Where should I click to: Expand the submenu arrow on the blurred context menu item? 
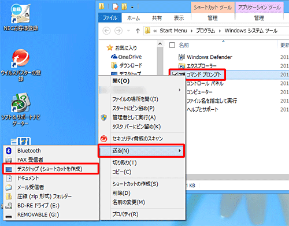tap(180, 90)
